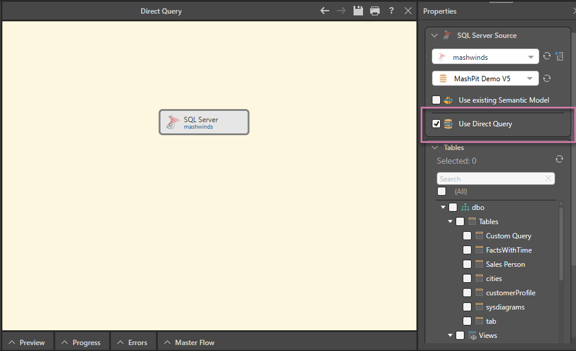The height and width of the screenshot is (351, 576).
Task: Refresh the MashPit Demo V5 database list
Action: [547, 78]
